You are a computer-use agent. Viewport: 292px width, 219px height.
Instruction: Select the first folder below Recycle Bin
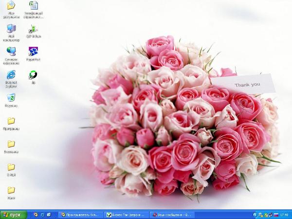point(11,121)
